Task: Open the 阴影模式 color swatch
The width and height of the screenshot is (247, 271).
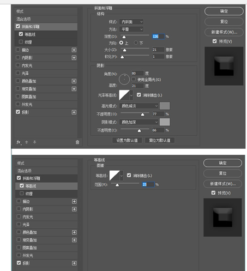Action: point(165,122)
